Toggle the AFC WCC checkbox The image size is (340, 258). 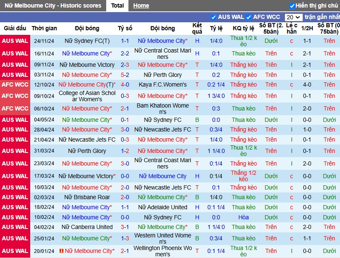[248, 17]
